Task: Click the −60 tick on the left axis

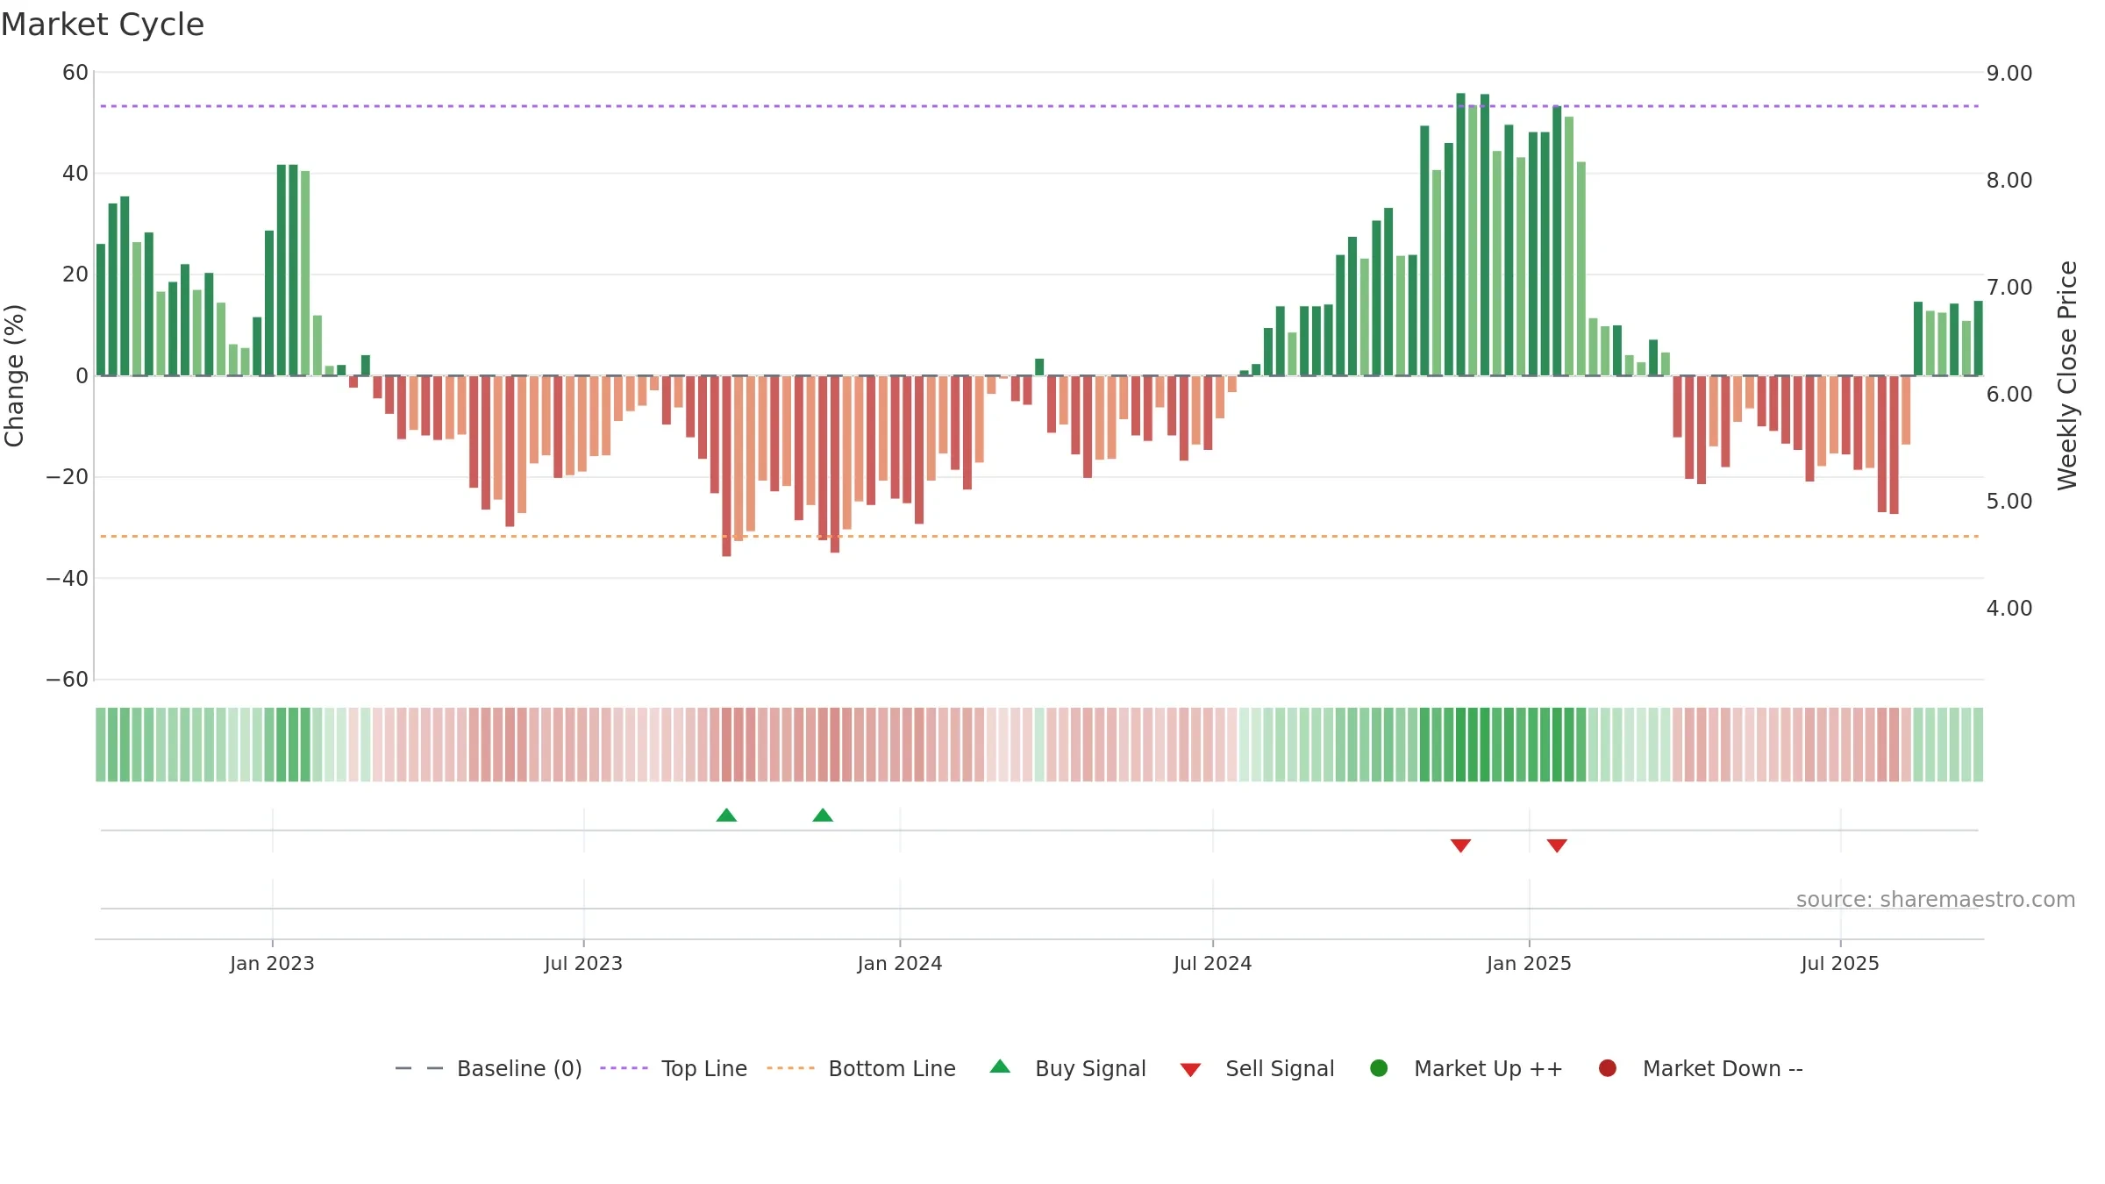Action: (x=68, y=679)
